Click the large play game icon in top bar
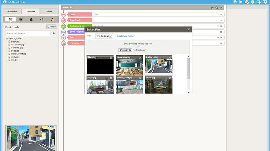The width and height of the screenshot is (270, 151). [241, 2]
